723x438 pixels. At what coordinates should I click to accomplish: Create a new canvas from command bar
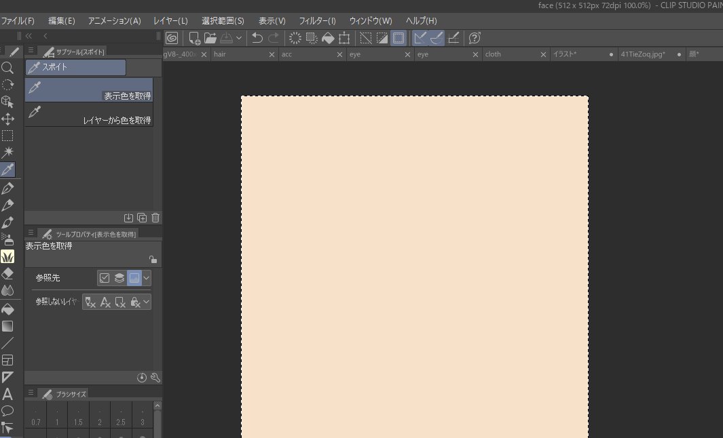[x=194, y=38]
